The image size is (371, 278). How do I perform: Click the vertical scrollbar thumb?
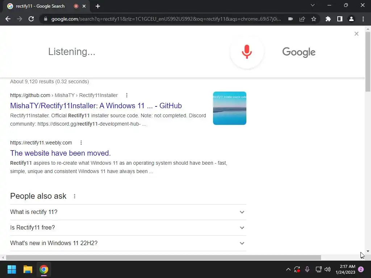(368, 62)
